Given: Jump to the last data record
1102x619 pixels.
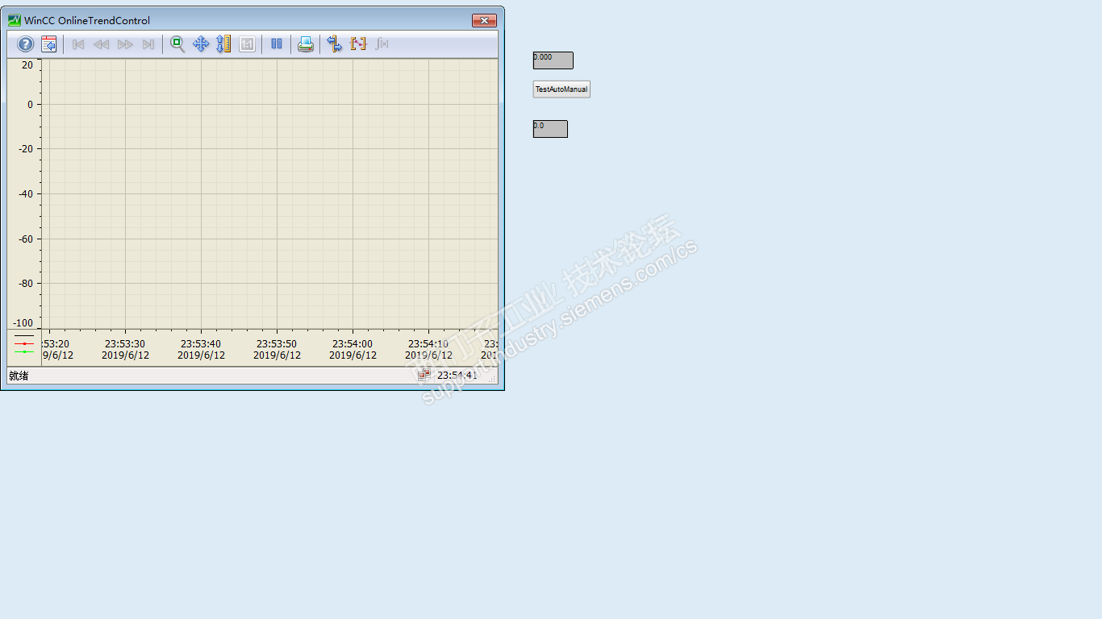Looking at the screenshot, I should (148, 44).
